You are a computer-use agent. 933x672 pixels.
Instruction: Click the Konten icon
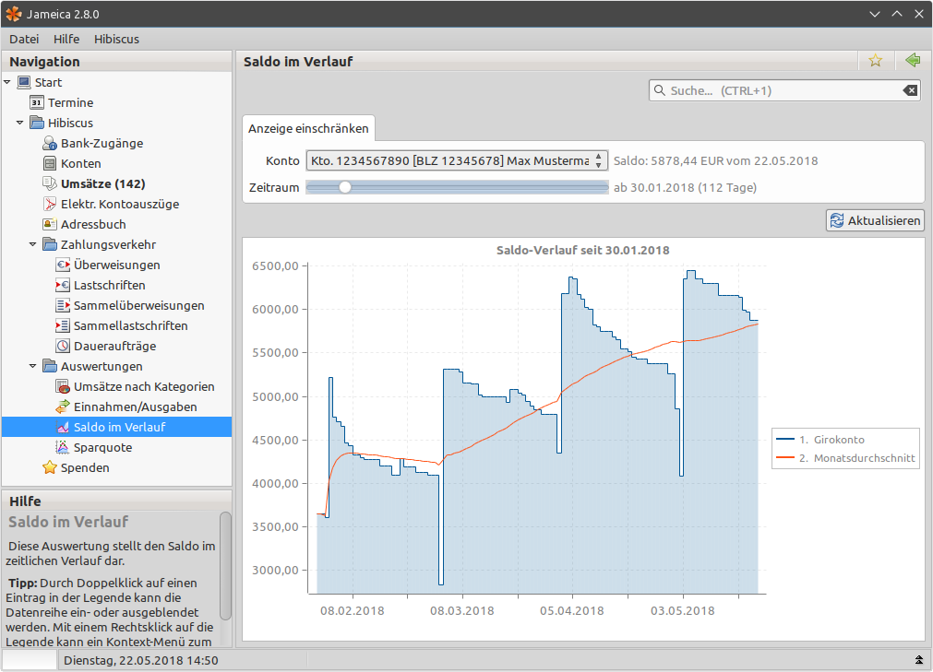coord(50,163)
